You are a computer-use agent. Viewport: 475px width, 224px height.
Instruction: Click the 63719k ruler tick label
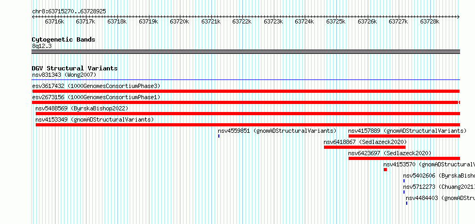148,21
